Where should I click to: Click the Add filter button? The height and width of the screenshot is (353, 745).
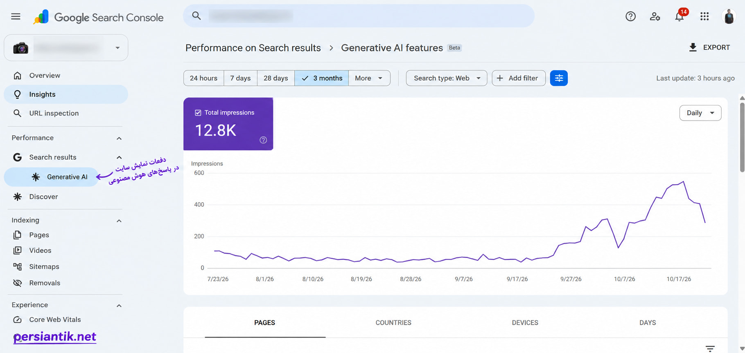pos(519,78)
